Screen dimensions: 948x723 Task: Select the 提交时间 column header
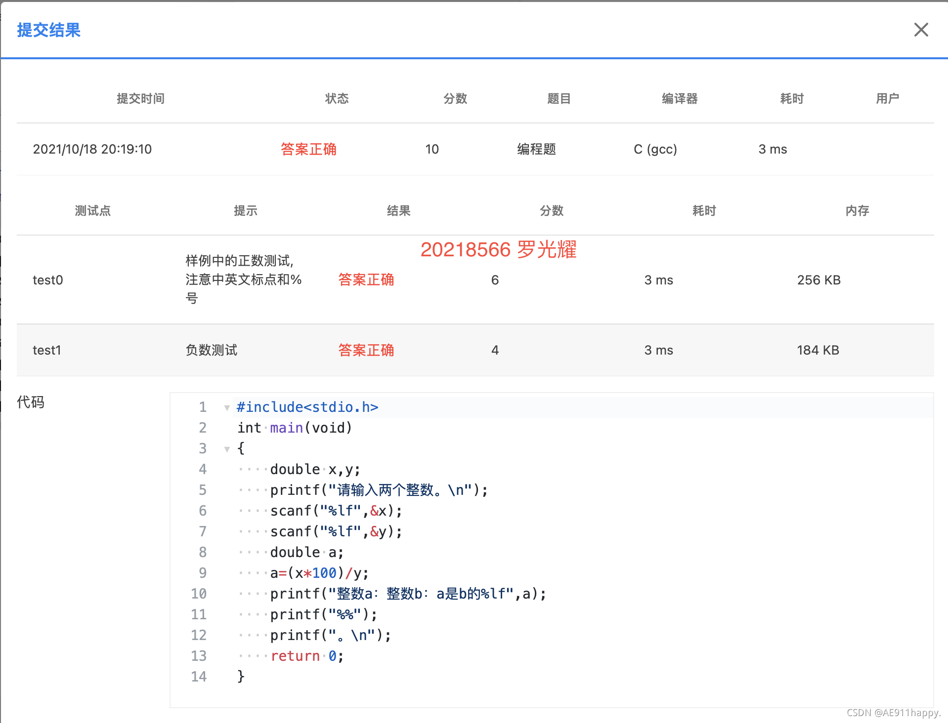pyautogui.click(x=140, y=99)
